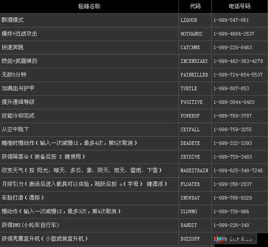The height and width of the screenshot is (247, 268).
Task: Click the FLOATER code cell
Action: [x=190, y=184]
